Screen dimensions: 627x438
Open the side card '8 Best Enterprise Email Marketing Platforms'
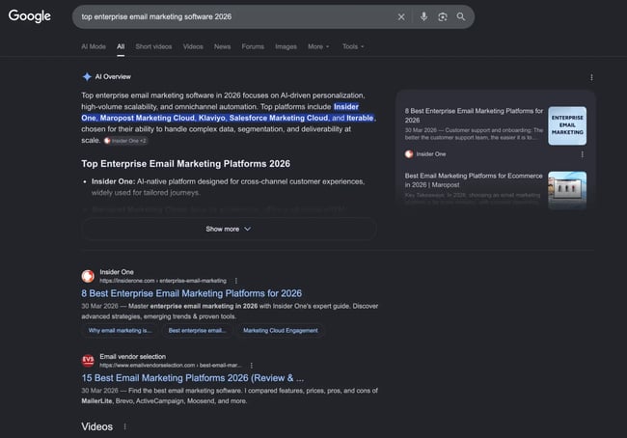(x=474, y=116)
